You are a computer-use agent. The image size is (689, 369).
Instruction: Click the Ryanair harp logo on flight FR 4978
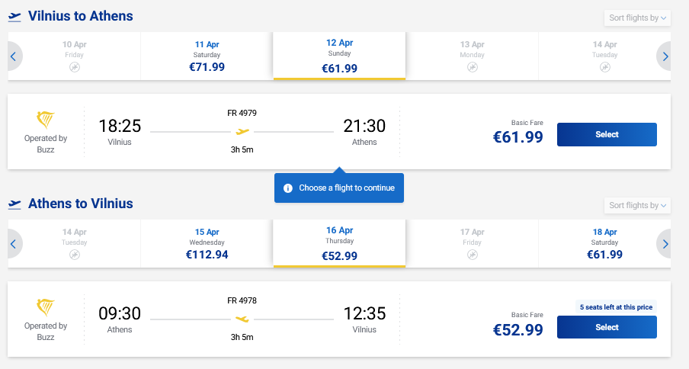coord(46,307)
